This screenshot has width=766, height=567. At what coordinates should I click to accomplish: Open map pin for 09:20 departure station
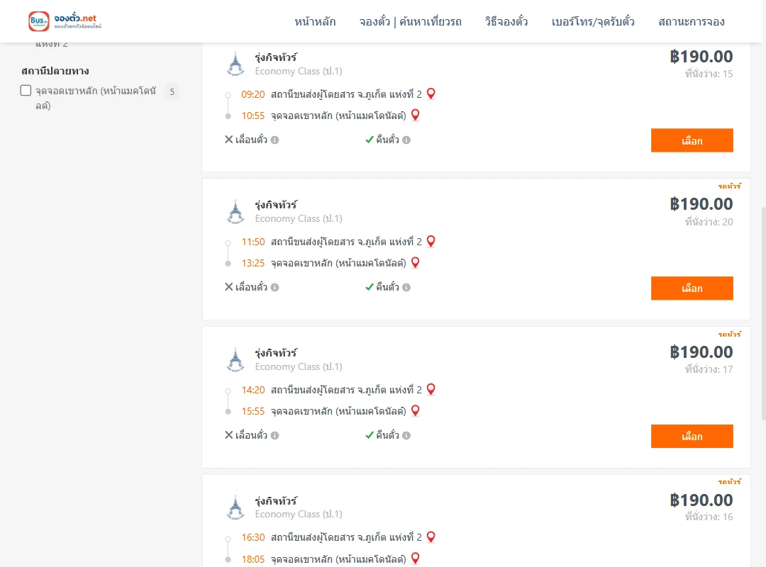(431, 94)
